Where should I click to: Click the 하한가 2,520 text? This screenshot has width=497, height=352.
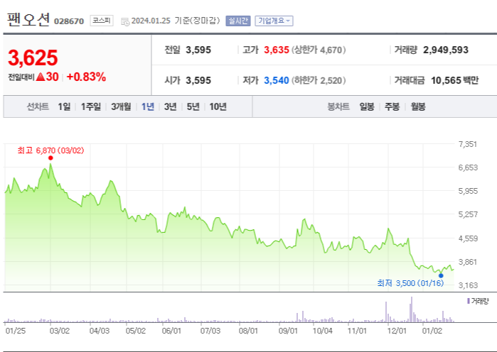(x=319, y=80)
